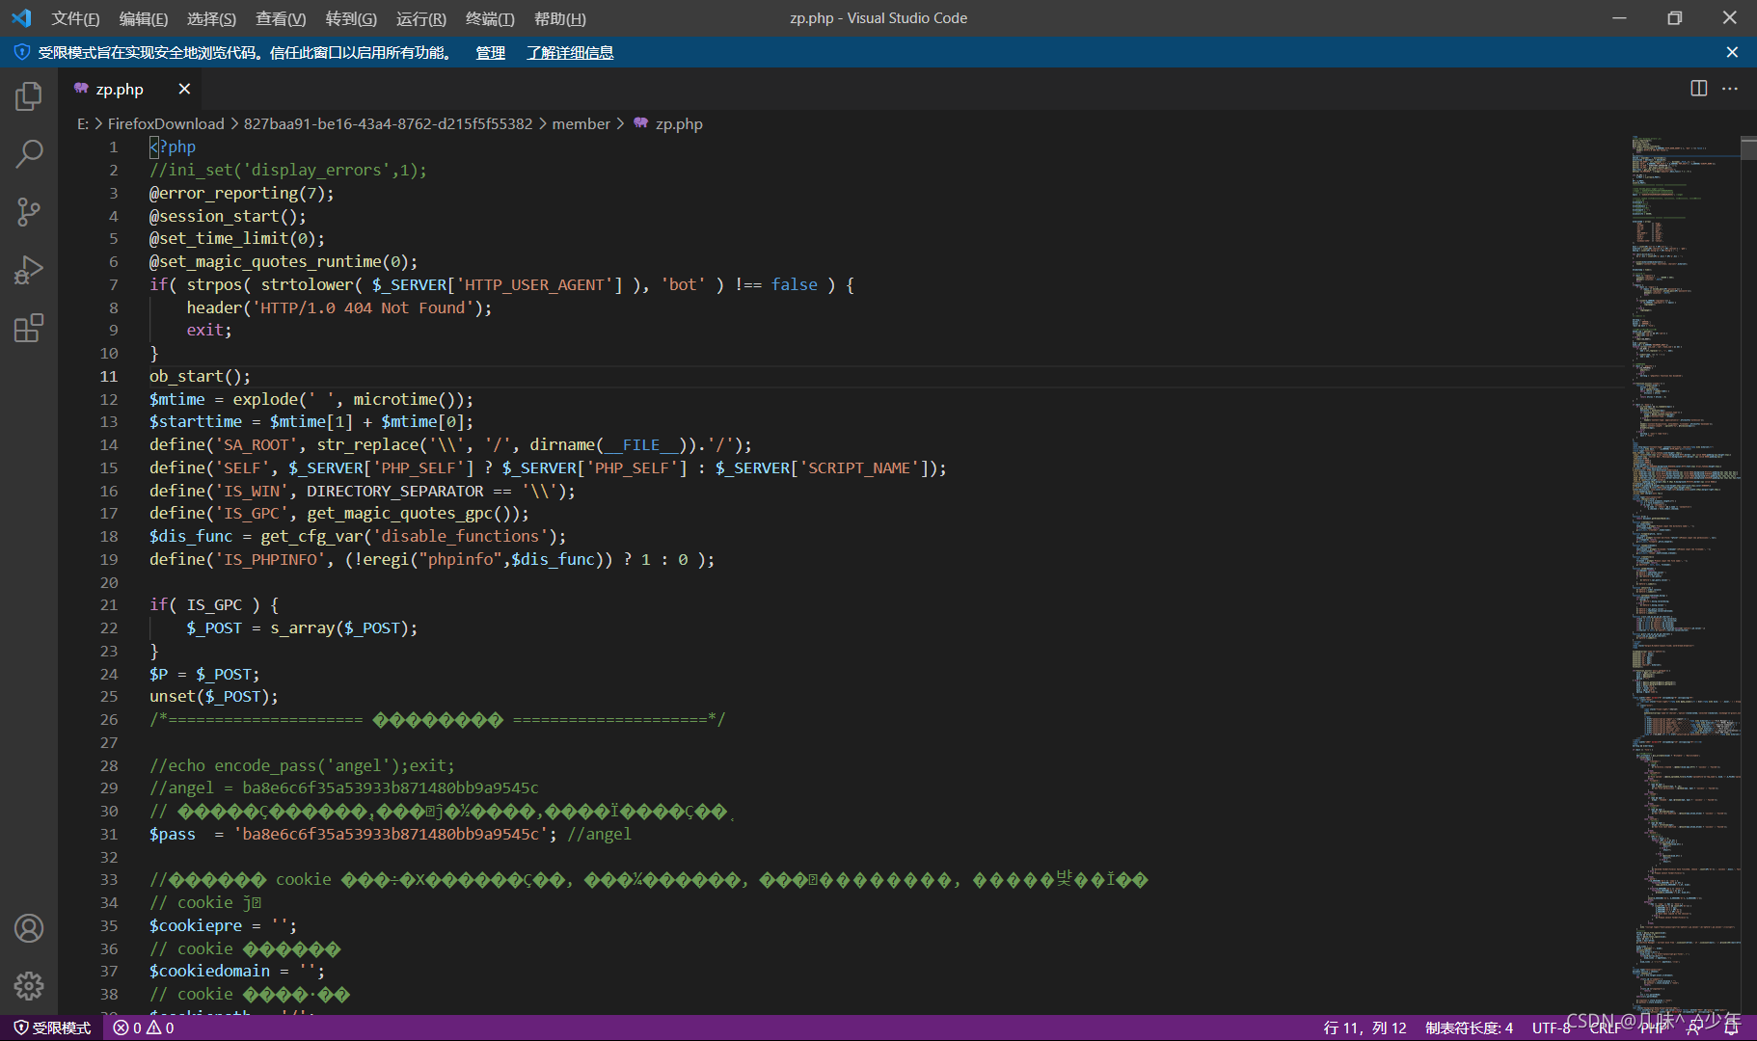Open the 文件(F) menu
Screen dimensions: 1757x1041
click(75, 18)
